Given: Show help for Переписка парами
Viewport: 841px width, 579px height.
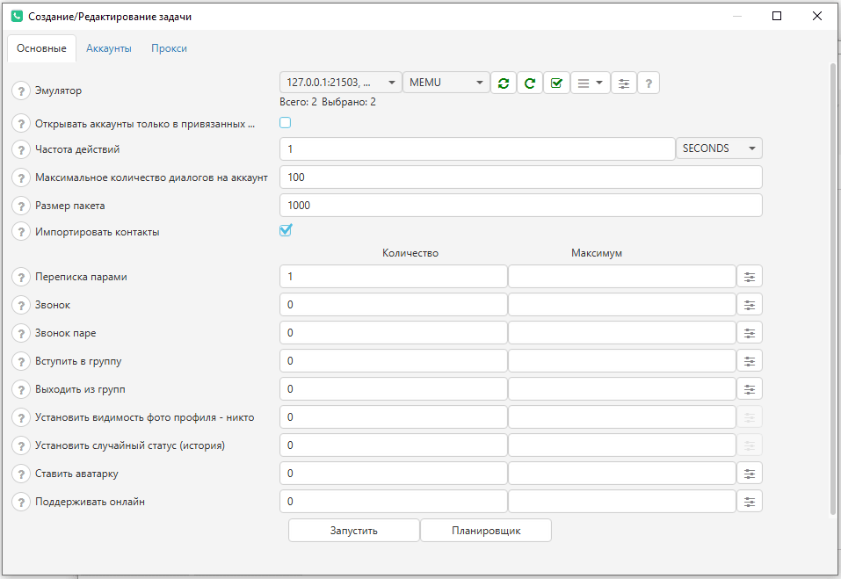Looking at the screenshot, I should [21, 277].
